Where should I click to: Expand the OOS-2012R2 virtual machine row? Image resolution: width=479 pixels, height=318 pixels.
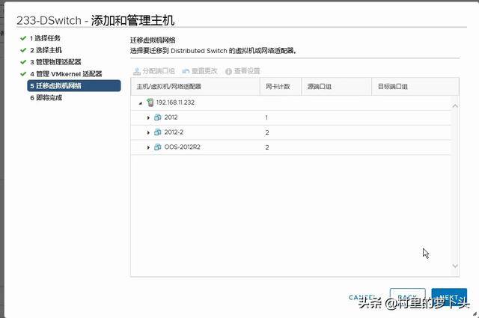tap(149, 148)
